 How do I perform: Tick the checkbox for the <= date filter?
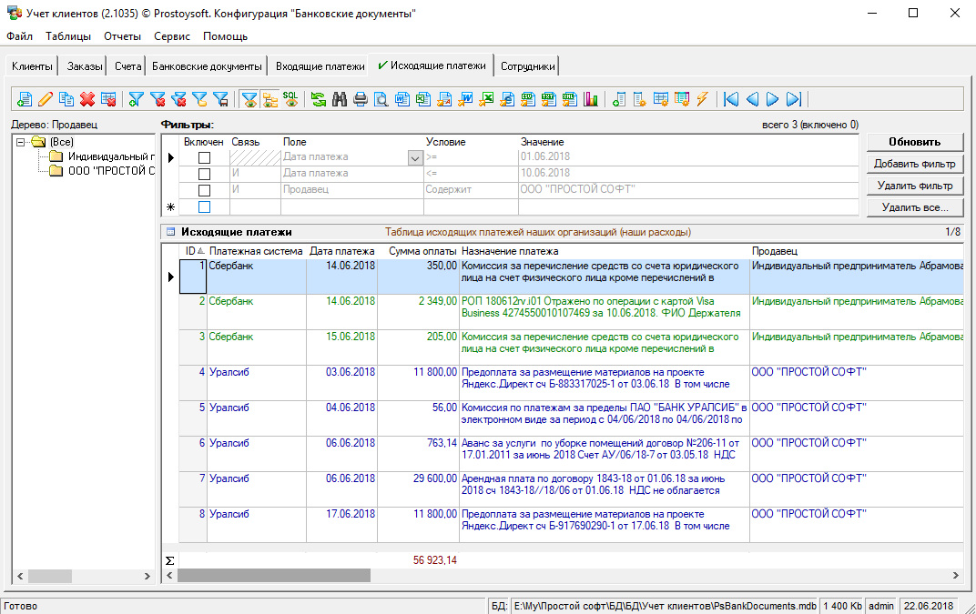[204, 174]
